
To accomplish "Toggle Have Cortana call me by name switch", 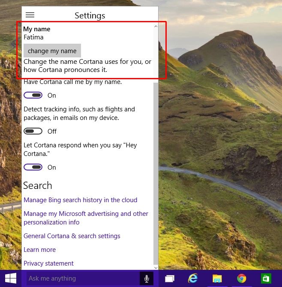I will [x=33, y=95].
